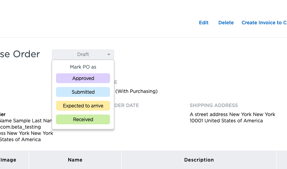Click the Delete link
The width and height of the screenshot is (287, 169).
(x=226, y=23)
